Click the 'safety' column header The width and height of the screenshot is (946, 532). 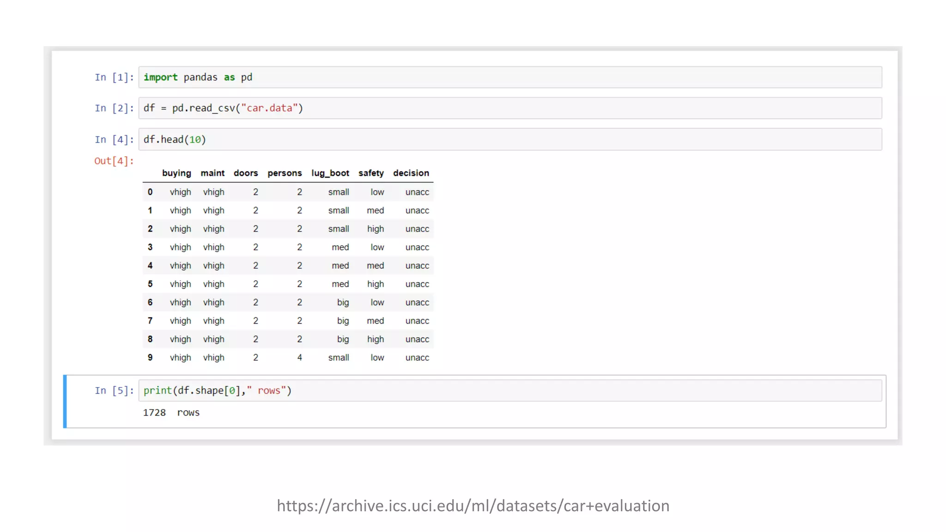(x=371, y=173)
